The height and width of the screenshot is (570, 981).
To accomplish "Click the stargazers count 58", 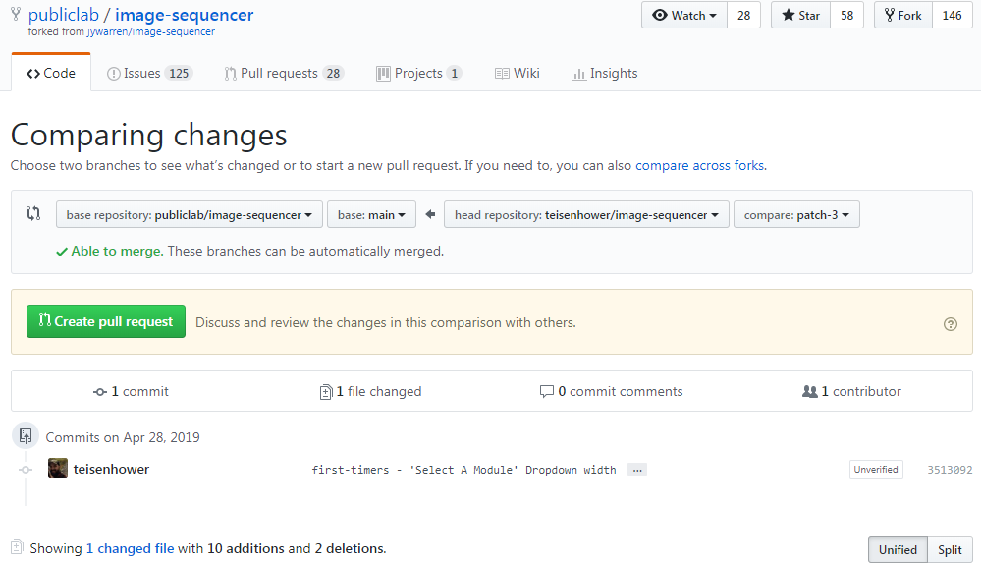I will [x=846, y=15].
